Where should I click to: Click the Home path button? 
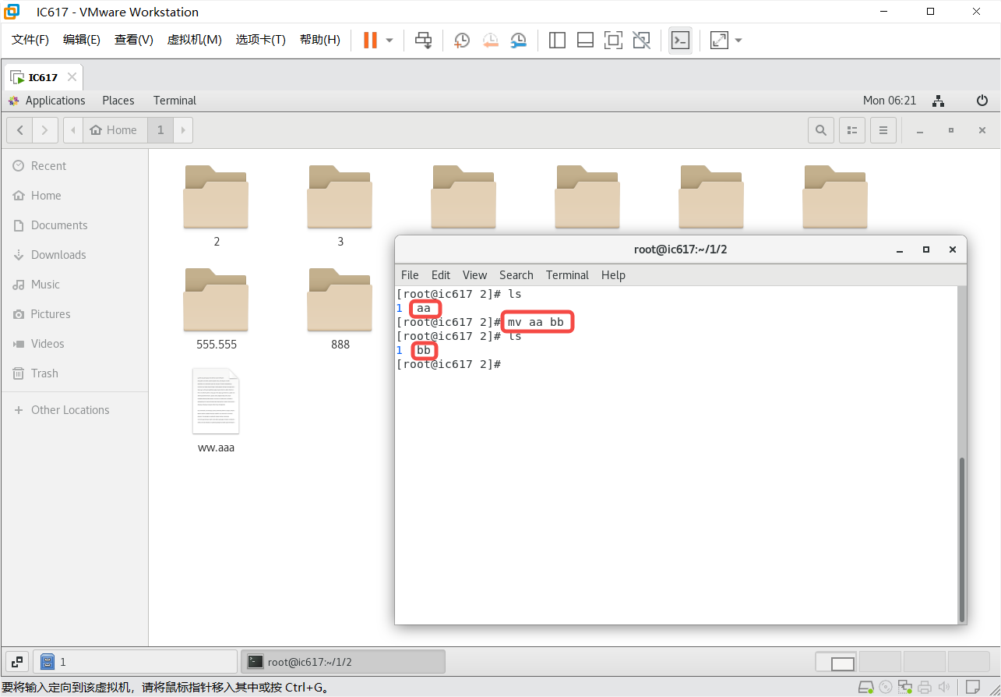[114, 130]
